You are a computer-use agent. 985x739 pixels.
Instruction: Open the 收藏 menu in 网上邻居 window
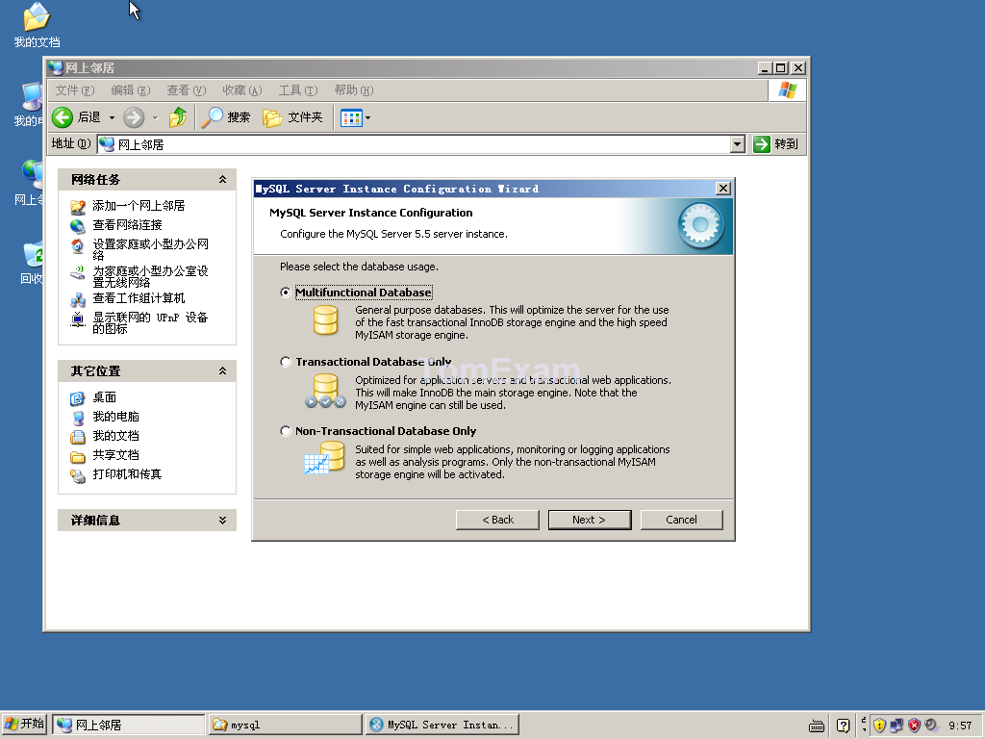[241, 90]
